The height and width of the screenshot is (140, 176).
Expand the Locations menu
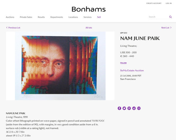tap(73, 17)
